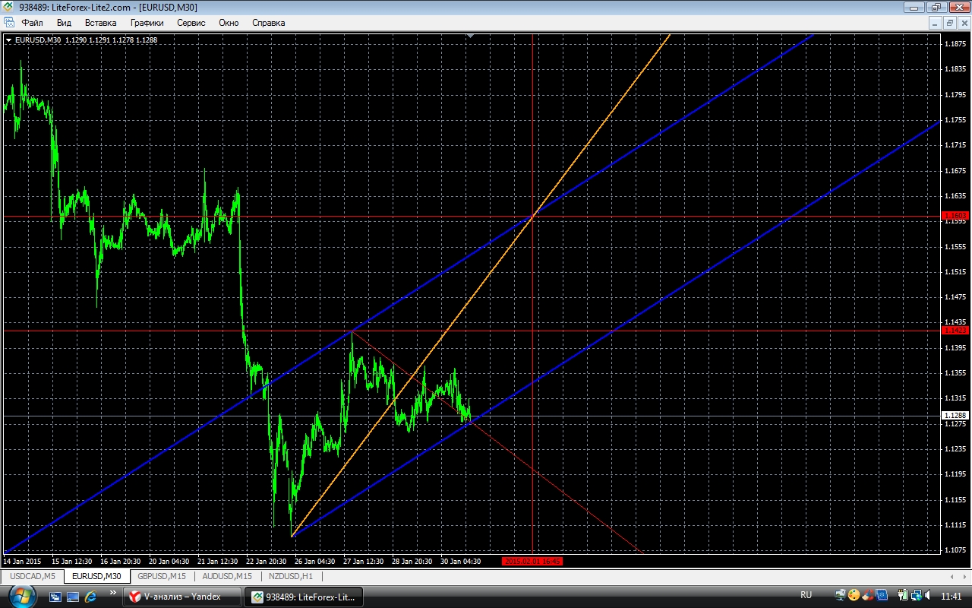This screenshot has height=608, width=972.
Task: Open the Сервис menu
Action: coord(191,23)
